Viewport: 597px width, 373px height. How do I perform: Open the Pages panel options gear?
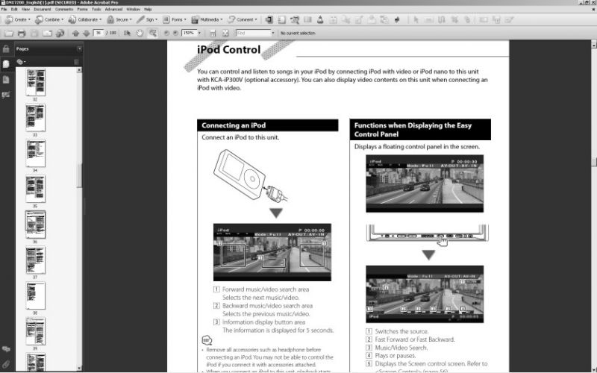coord(21,62)
